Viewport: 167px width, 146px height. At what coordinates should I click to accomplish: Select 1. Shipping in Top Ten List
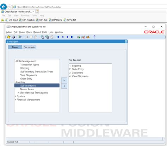(75, 66)
